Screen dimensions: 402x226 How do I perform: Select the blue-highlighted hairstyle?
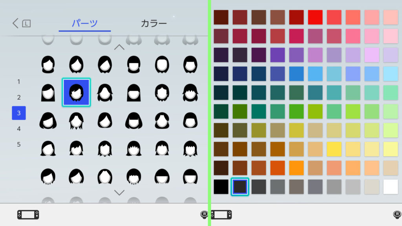pyautogui.click(x=77, y=92)
